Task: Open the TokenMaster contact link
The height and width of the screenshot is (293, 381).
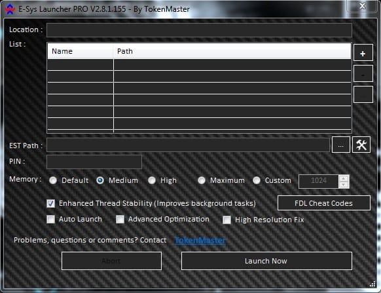Action: 200,240
